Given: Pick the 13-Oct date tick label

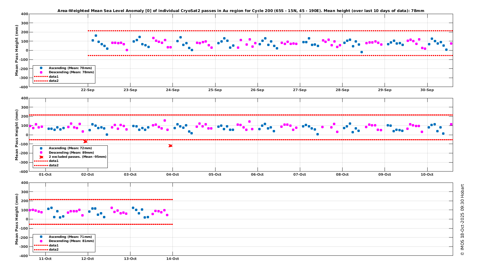Looking at the screenshot, I should [x=130, y=258].
